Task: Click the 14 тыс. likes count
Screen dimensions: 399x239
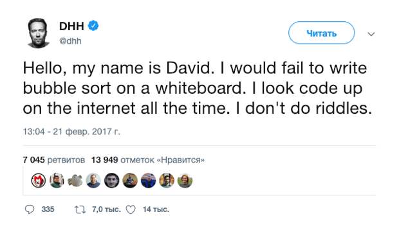Action: (x=156, y=209)
